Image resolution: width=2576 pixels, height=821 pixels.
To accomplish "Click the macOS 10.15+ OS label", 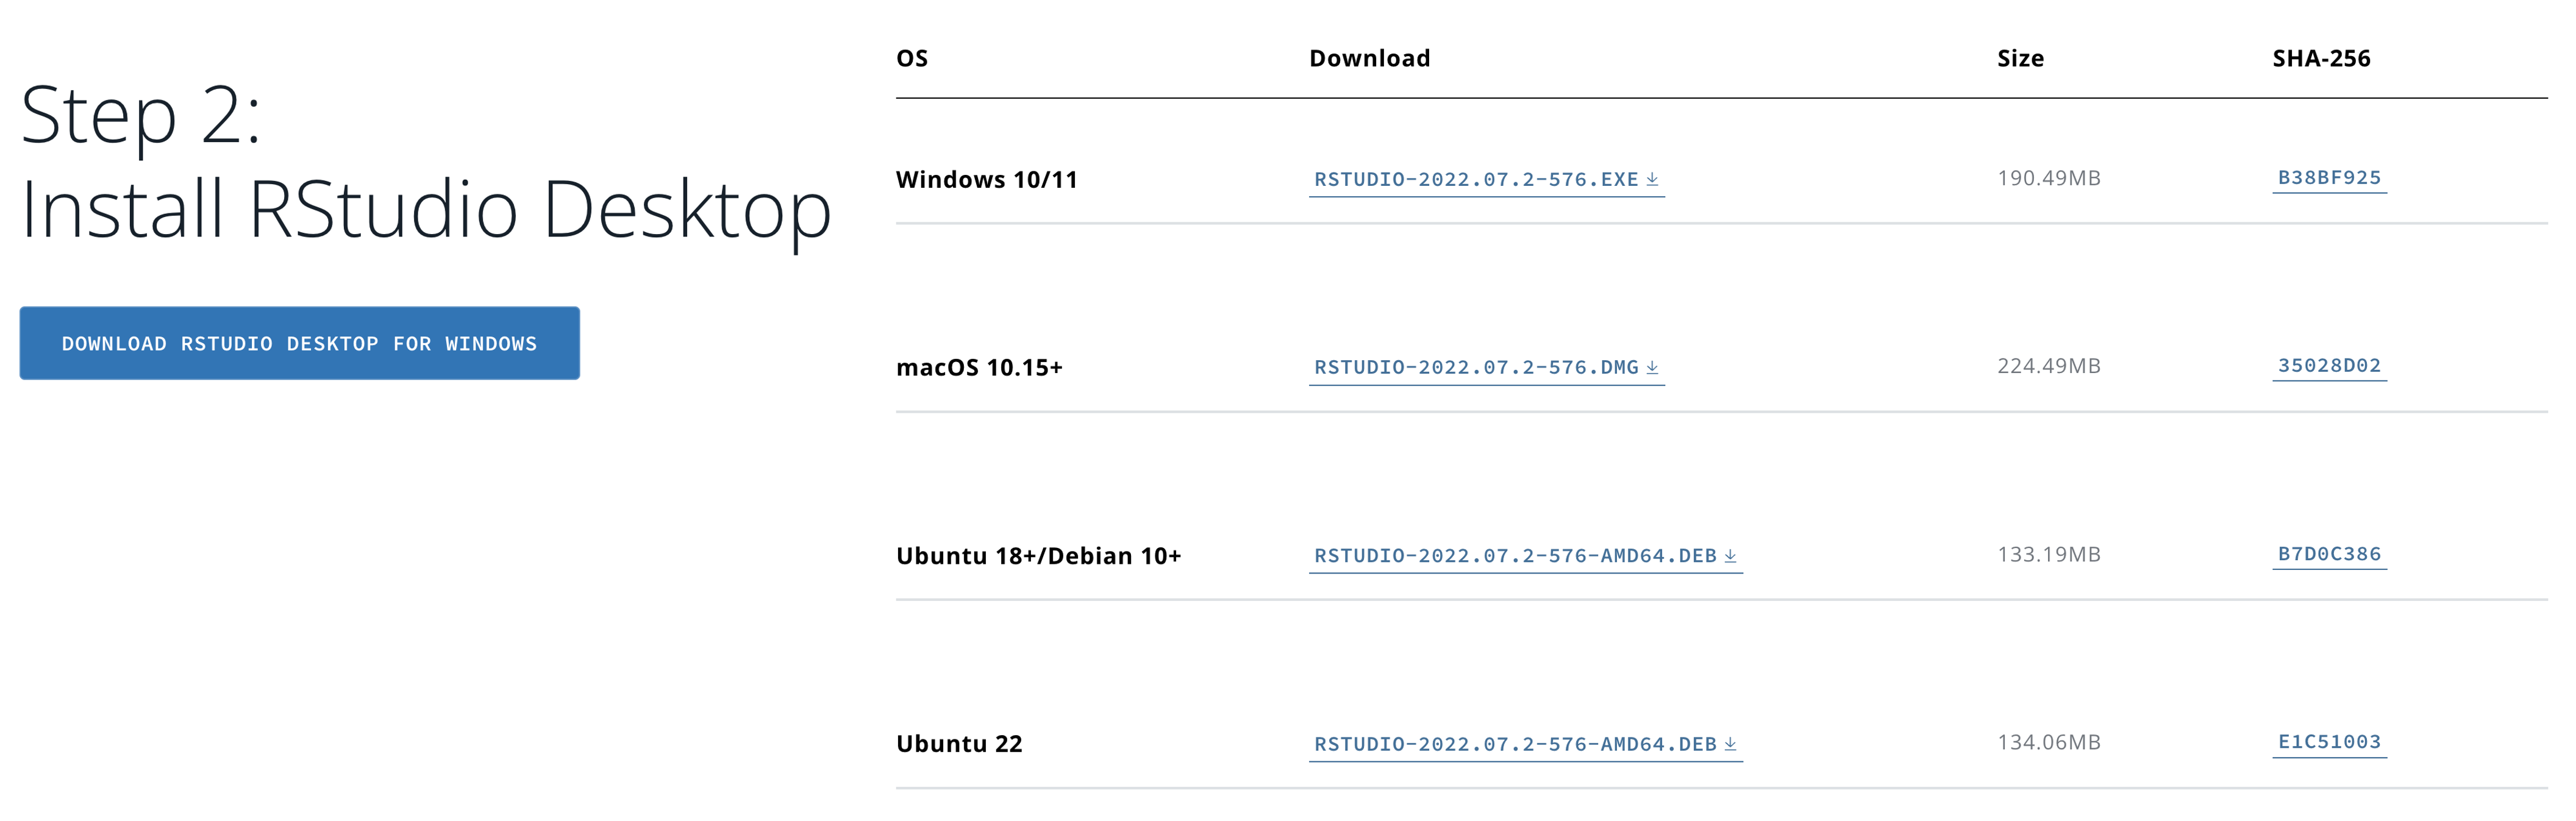I will [979, 368].
